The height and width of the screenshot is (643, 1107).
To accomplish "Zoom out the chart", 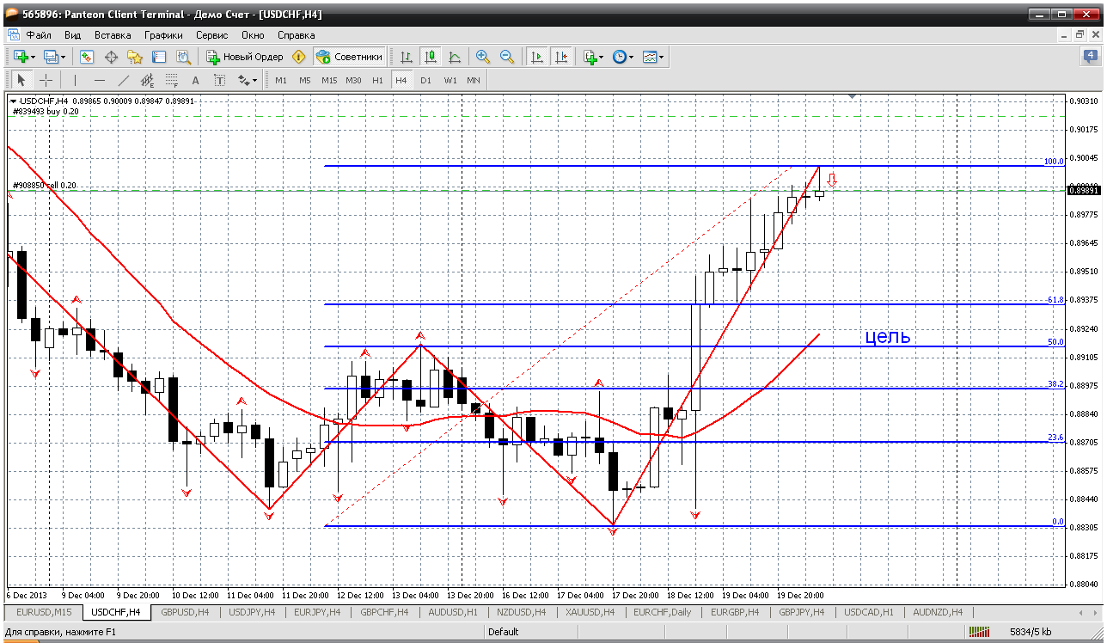I will pyautogui.click(x=507, y=57).
